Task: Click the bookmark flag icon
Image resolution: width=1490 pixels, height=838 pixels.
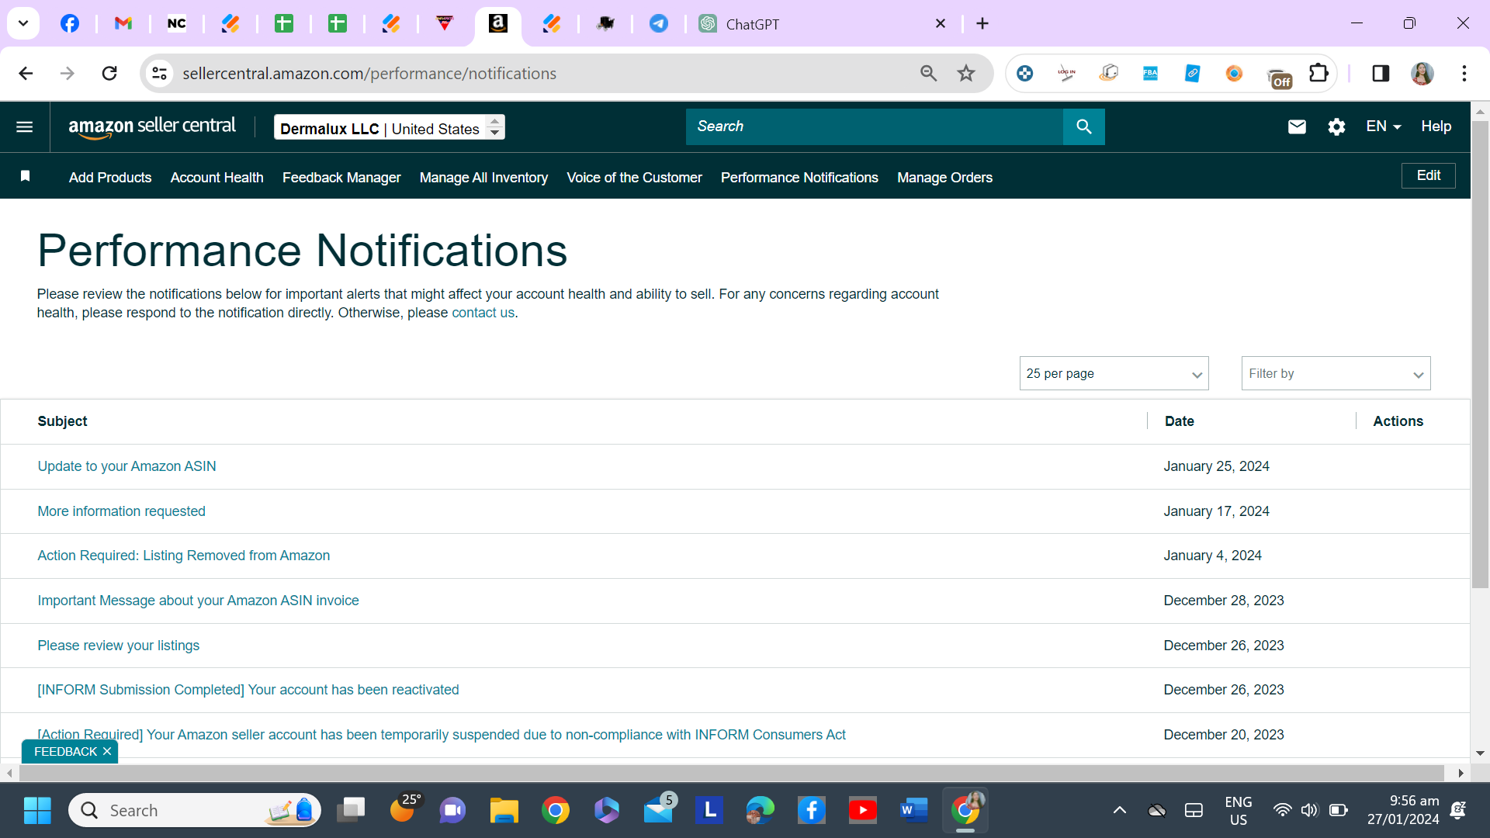Action: click(26, 177)
